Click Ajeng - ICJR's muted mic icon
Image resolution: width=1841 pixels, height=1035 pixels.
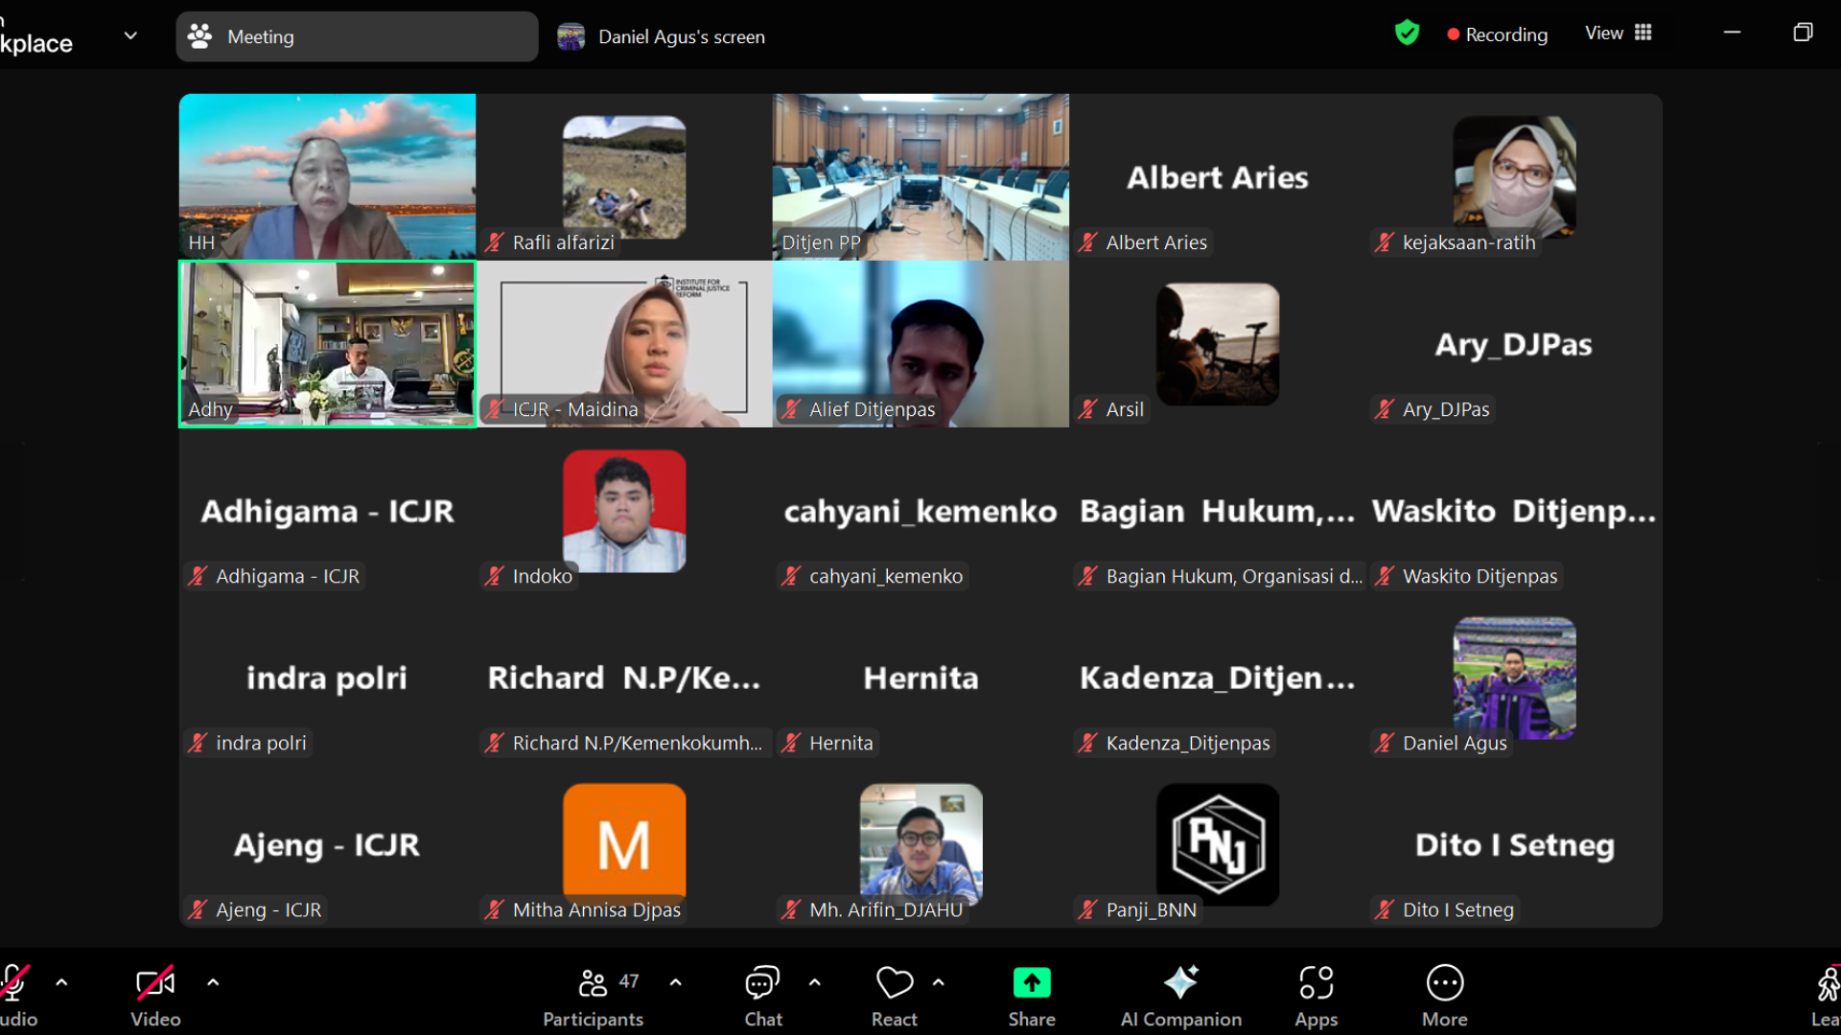[x=198, y=909]
